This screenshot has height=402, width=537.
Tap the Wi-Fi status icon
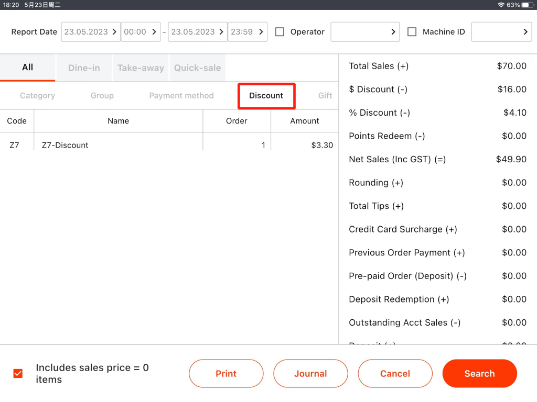coord(501,5)
